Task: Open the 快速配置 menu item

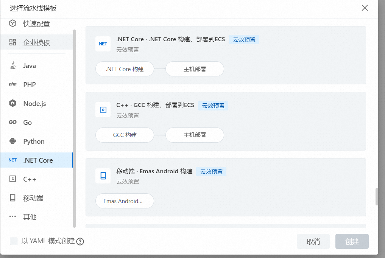Action: [37, 23]
